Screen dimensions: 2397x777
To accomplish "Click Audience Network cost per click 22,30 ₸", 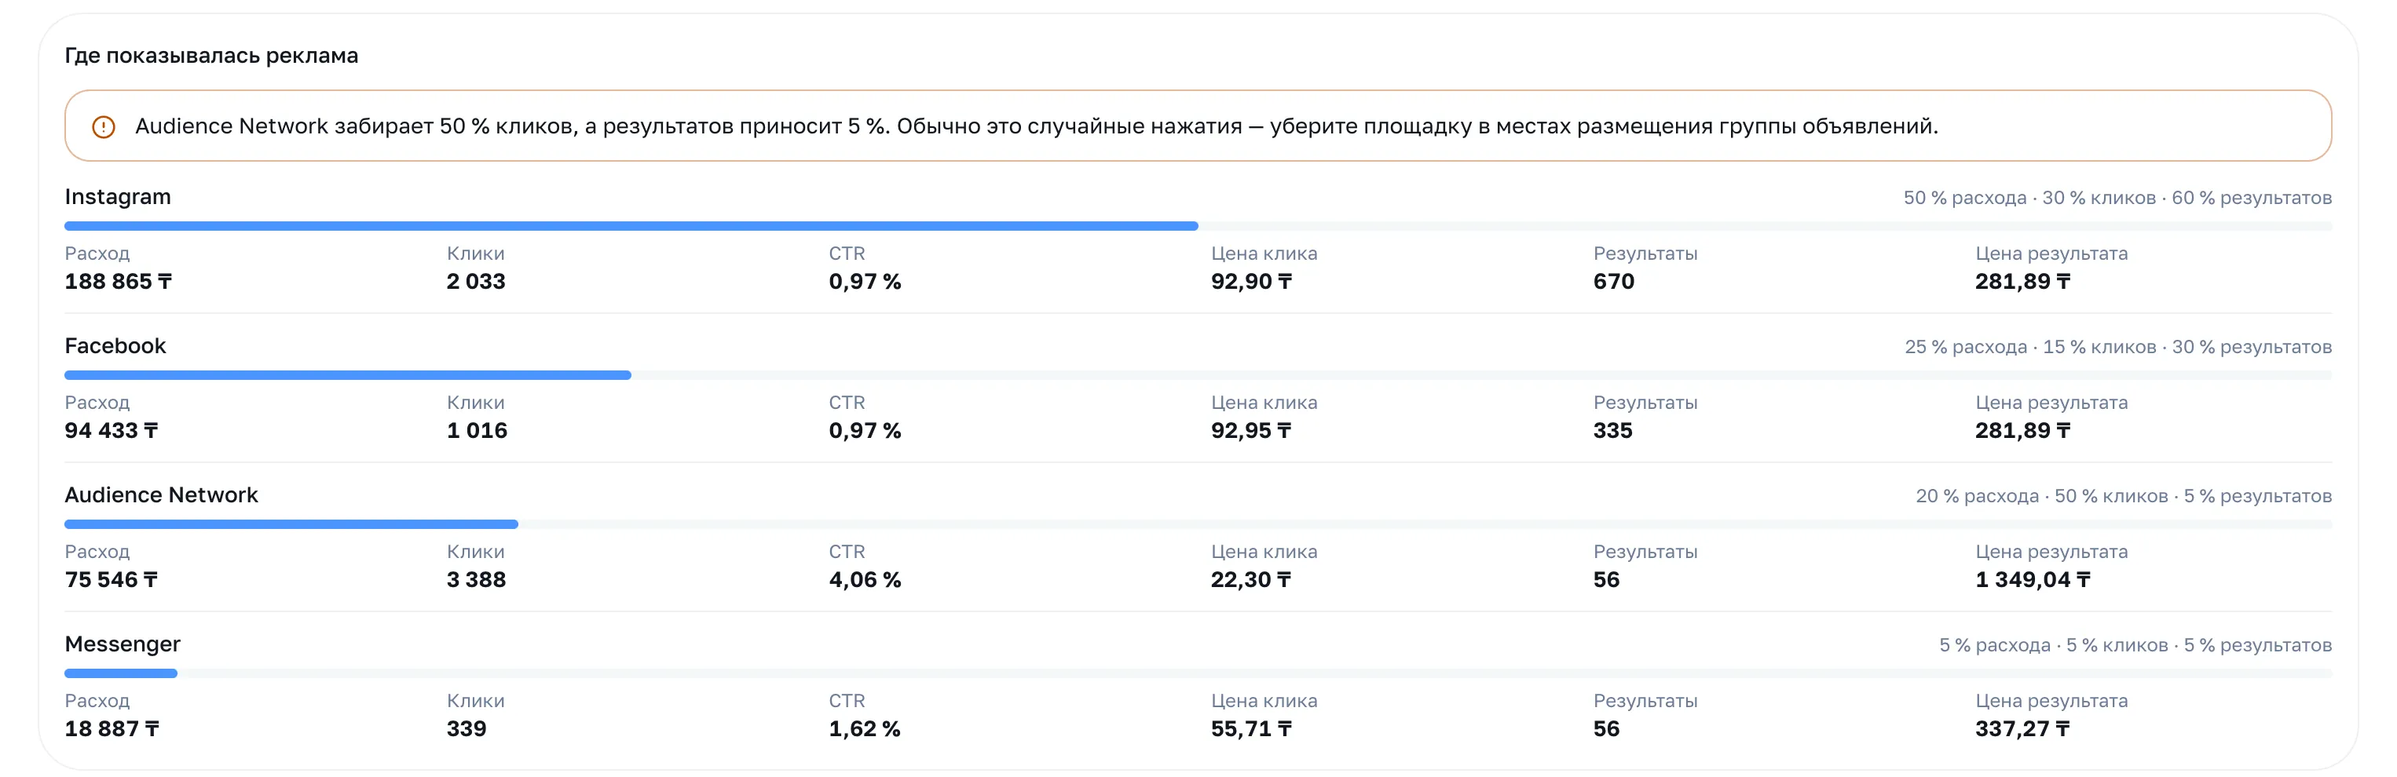I will tap(1252, 580).
